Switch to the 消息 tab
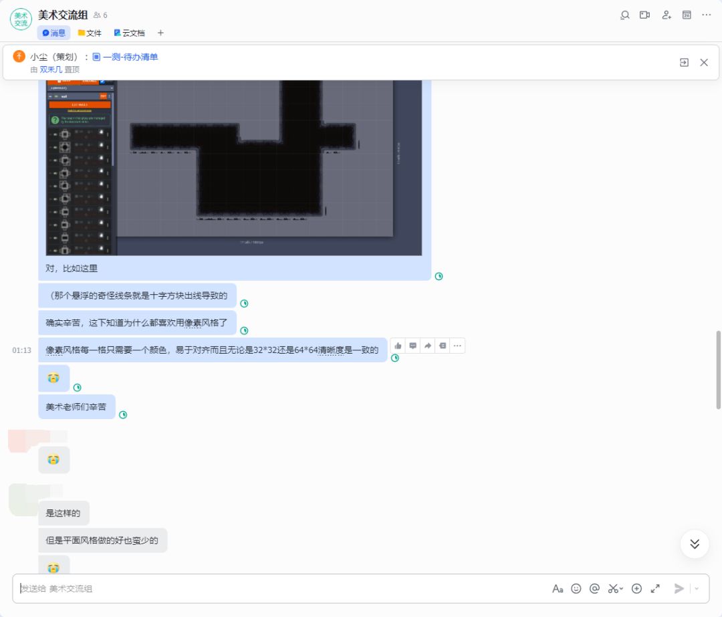The image size is (722, 617). coord(54,33)
